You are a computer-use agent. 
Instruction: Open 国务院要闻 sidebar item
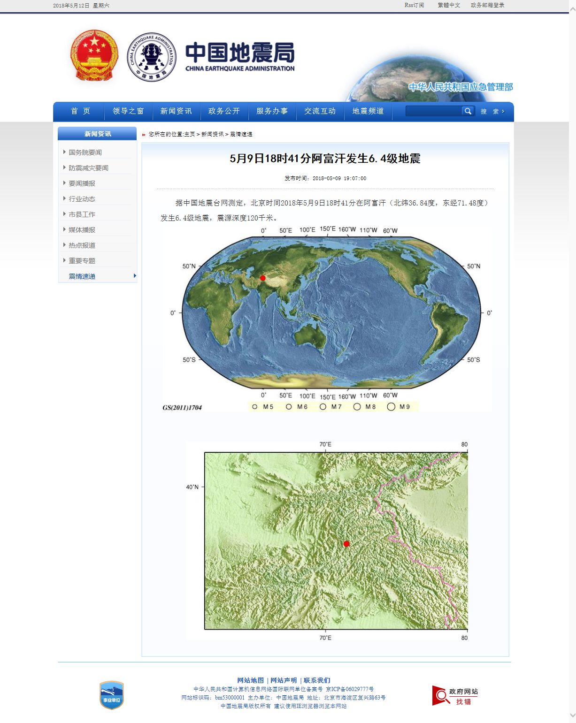coord(85,152)
